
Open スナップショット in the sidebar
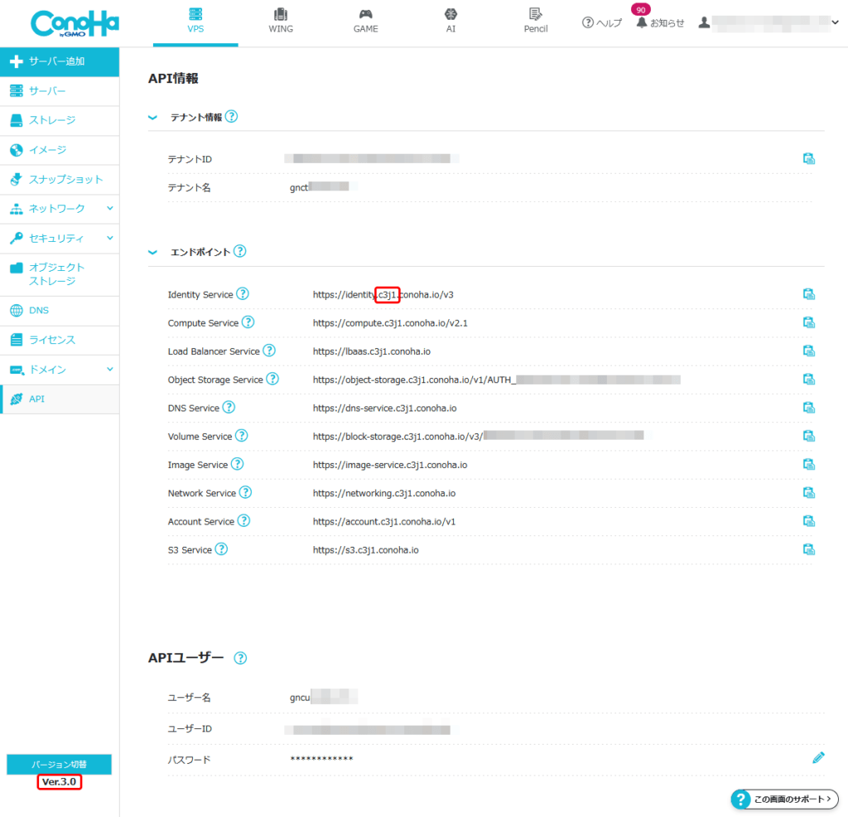60,179
